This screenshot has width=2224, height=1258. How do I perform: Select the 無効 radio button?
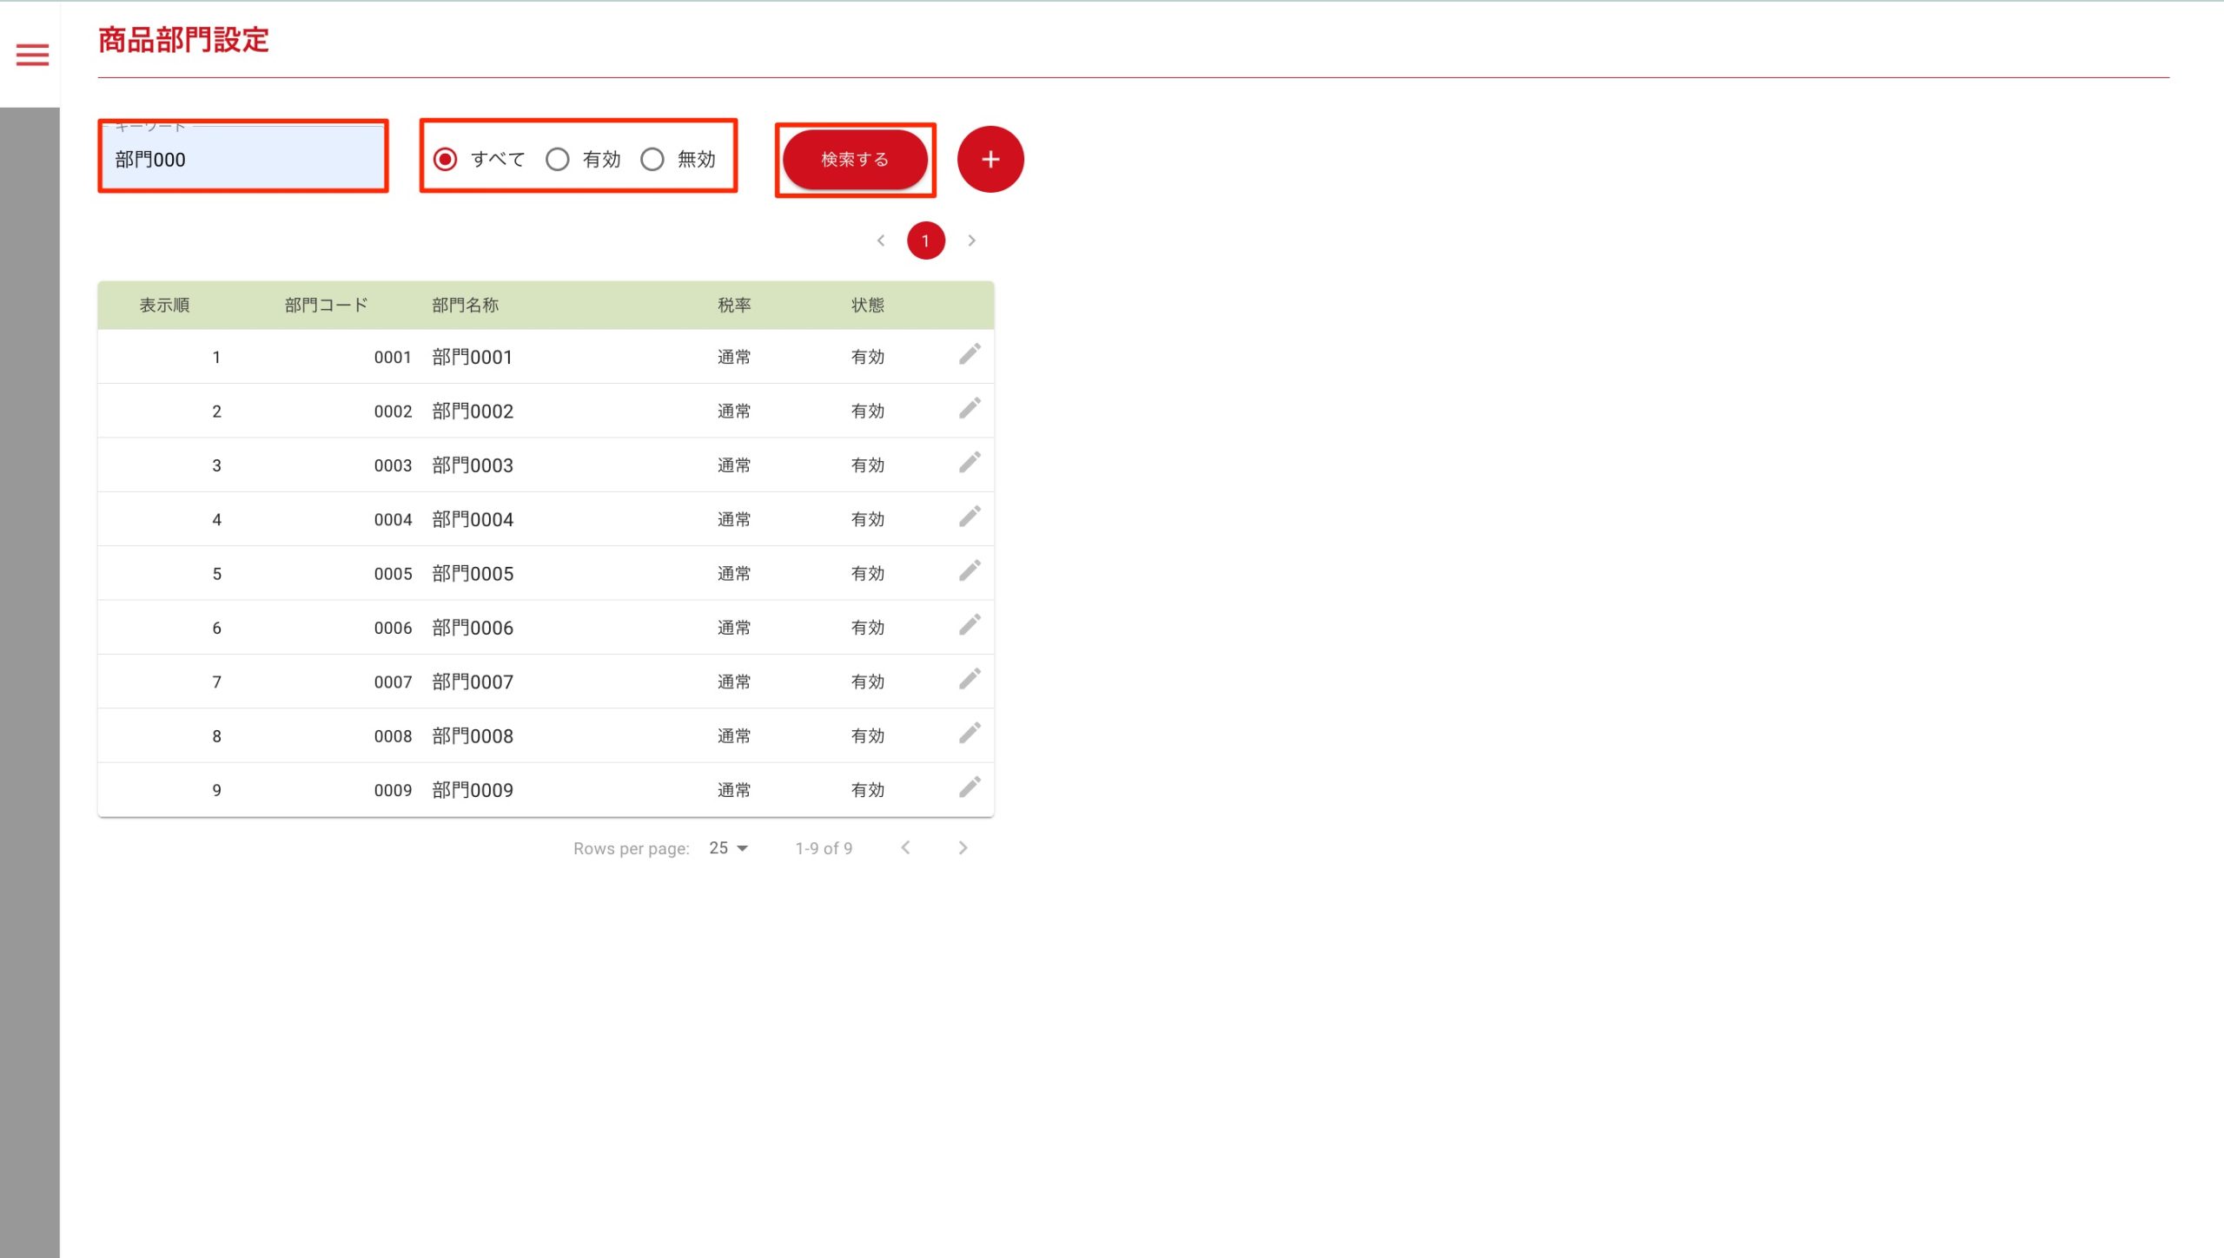click(x=652, y=159)
